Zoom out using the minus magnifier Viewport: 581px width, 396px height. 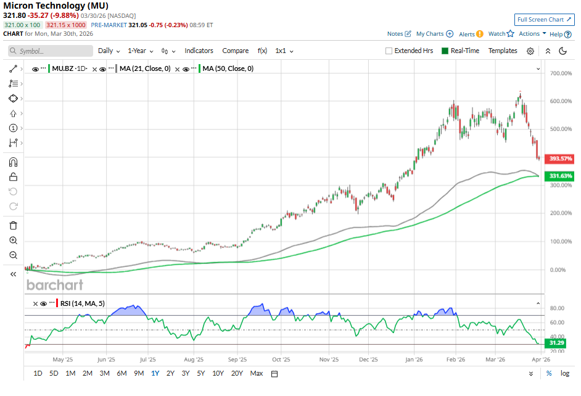click(x=13, y=255)
